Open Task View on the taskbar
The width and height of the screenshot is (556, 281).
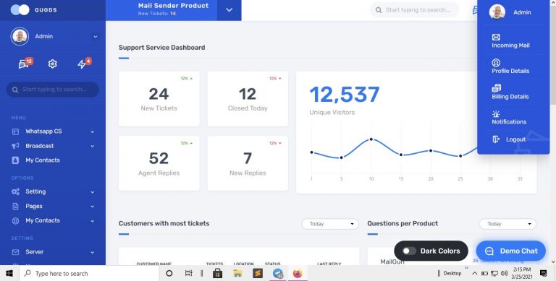coord(189,273)
